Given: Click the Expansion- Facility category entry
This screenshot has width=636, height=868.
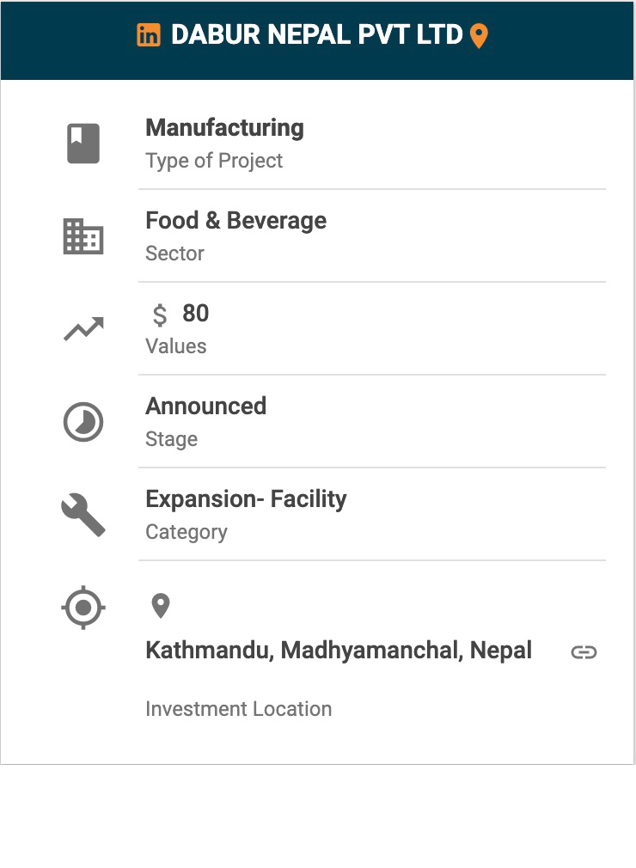Looking at the screenshot, I should click(247, 498).
